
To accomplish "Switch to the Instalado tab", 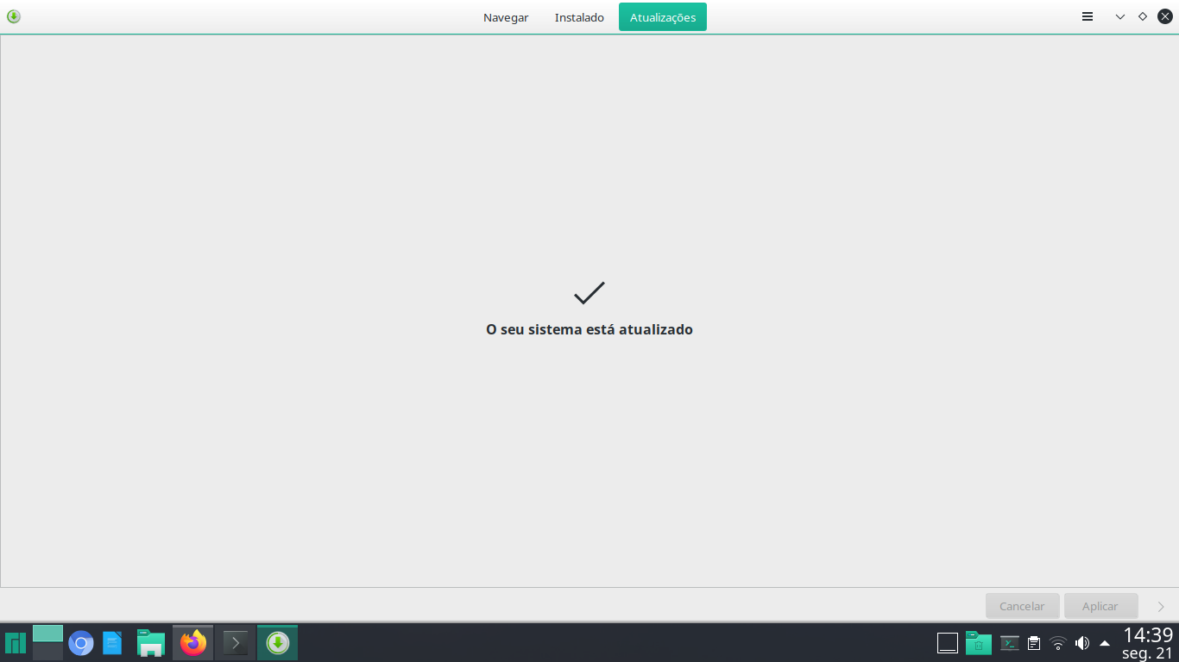I will (579, 17).
